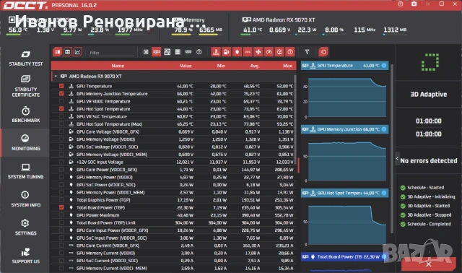Open System Tuning in the sidebar
Image resolution: width=462 pixels, height=273 pixels.
(25, 171)
